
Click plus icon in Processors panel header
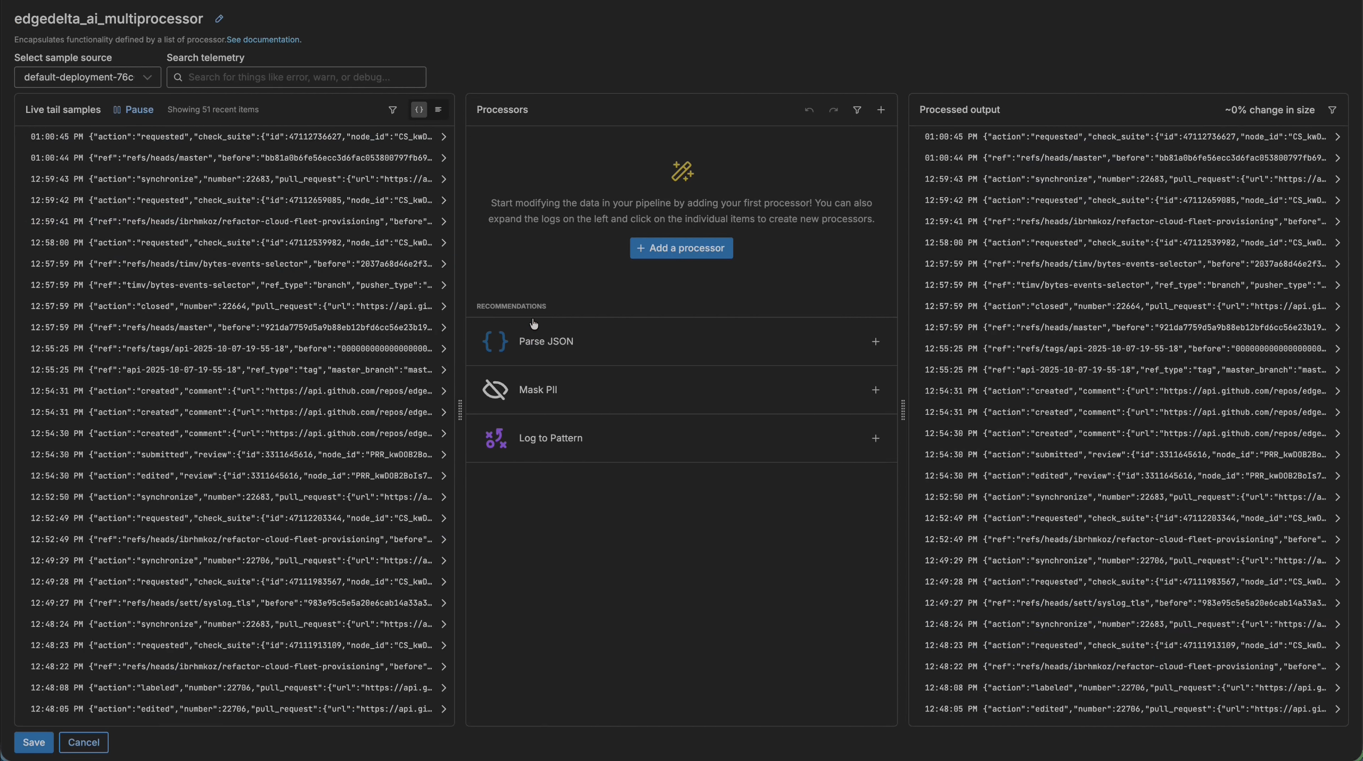[881, 110]
